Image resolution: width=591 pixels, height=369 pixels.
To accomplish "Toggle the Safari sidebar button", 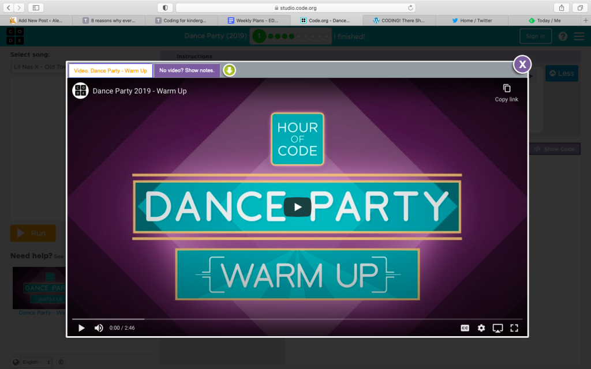I will (36, 7).
